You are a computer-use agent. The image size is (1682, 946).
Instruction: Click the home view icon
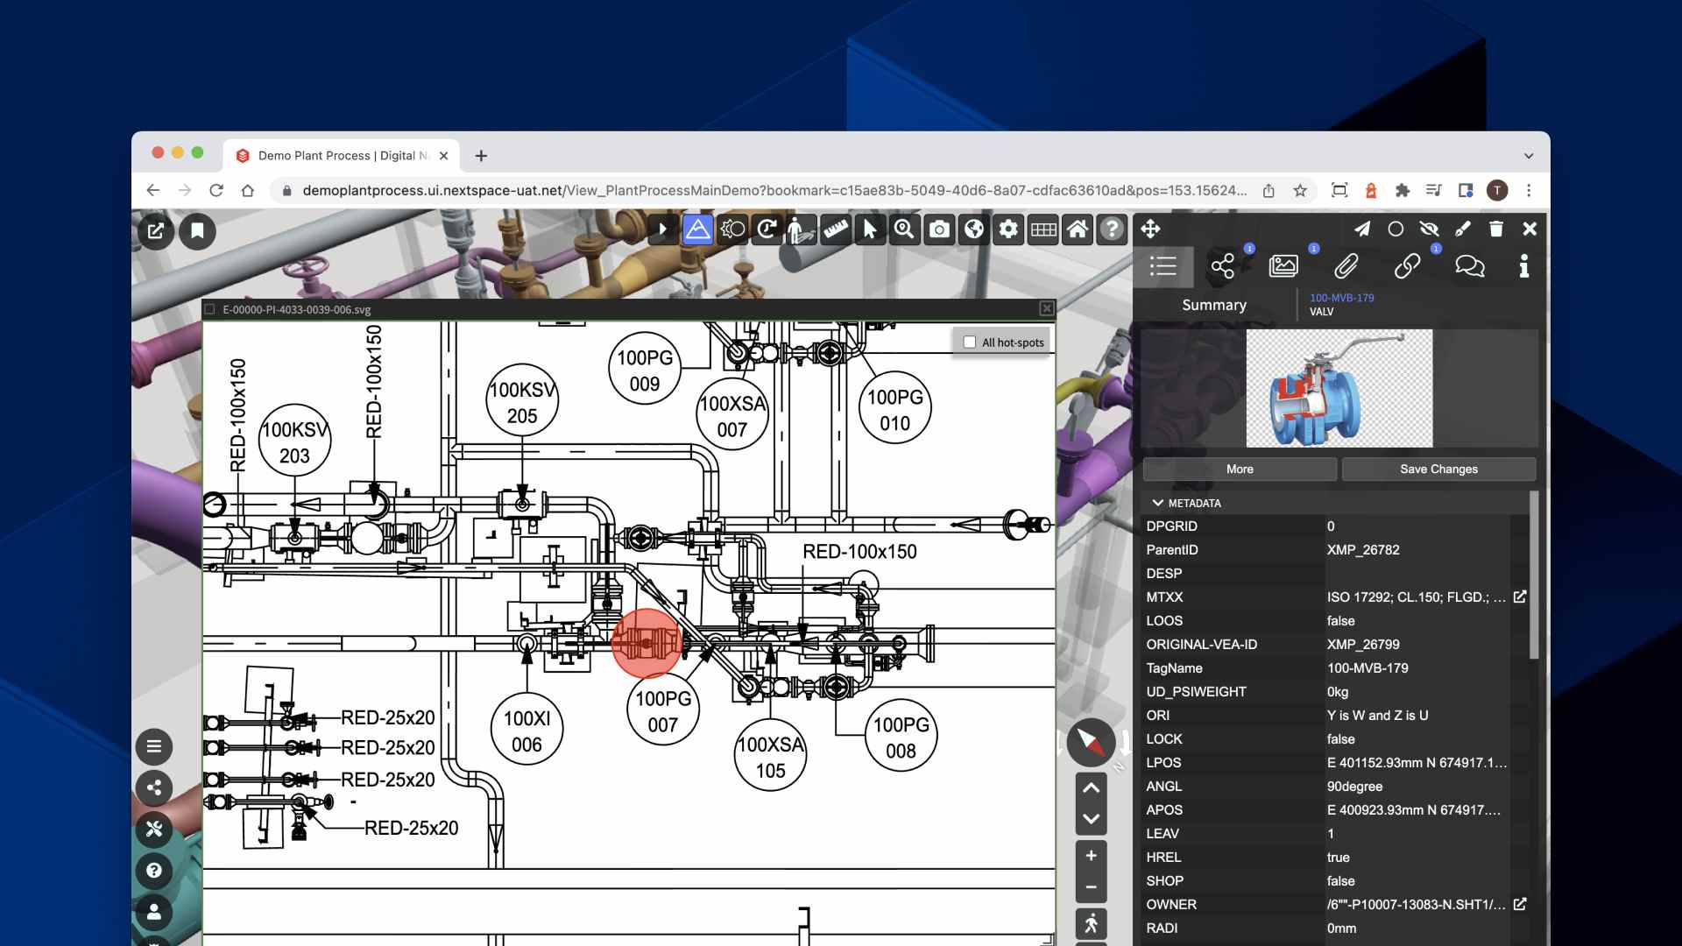(1078, 229)
